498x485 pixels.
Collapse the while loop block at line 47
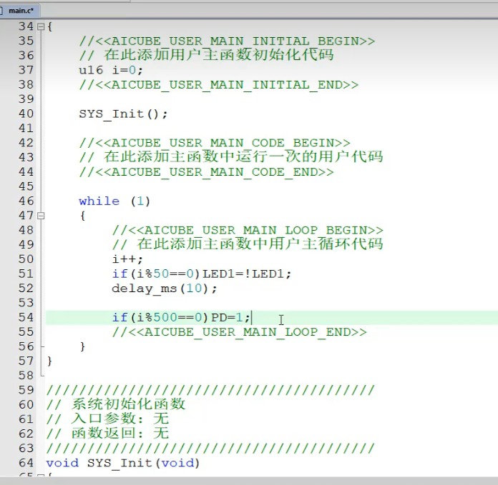40,216
